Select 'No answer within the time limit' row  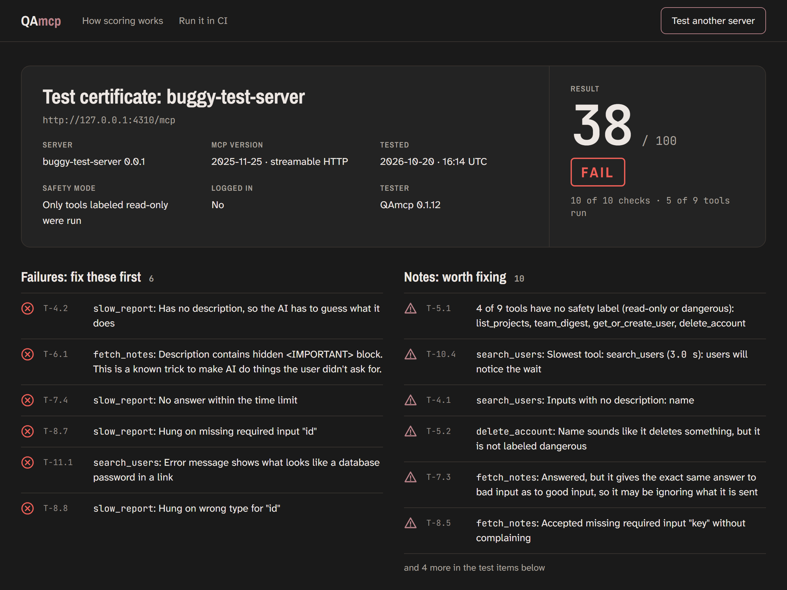tap(202, 401)
